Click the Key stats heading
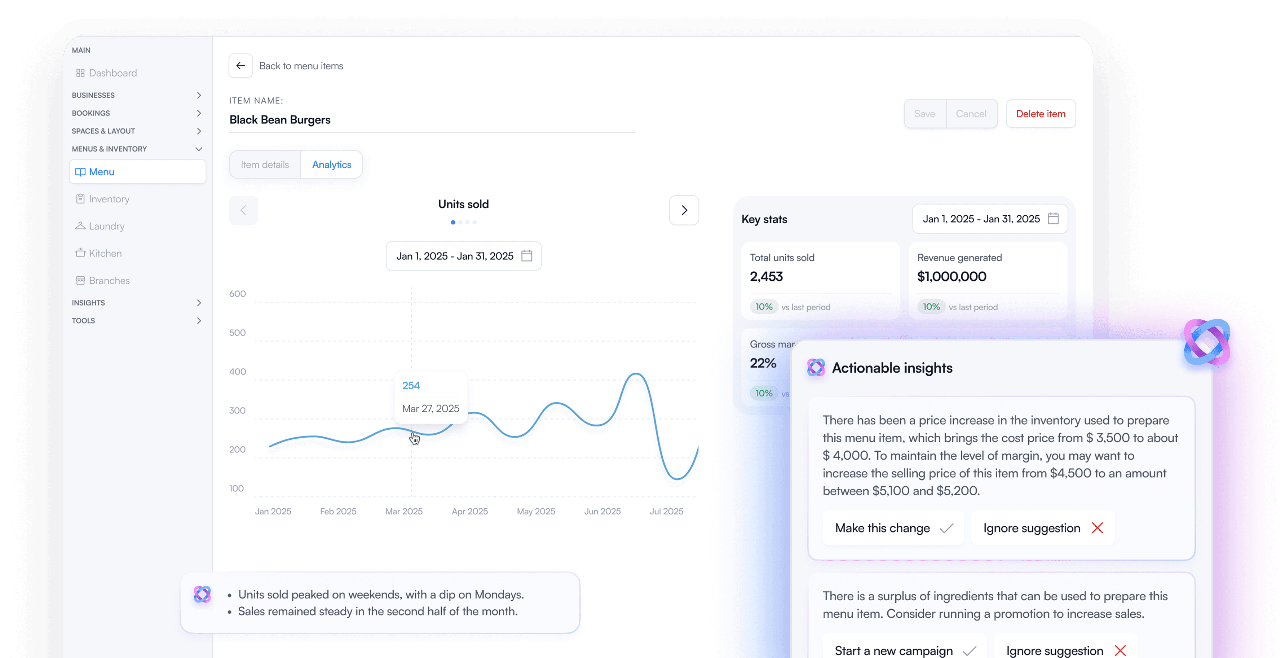This screenshot has height=658, width=1285. pos(764,219)
